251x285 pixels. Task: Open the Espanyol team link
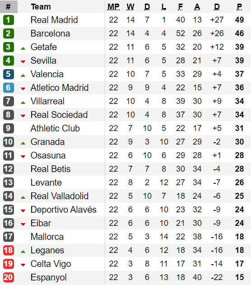coord(48,277)
